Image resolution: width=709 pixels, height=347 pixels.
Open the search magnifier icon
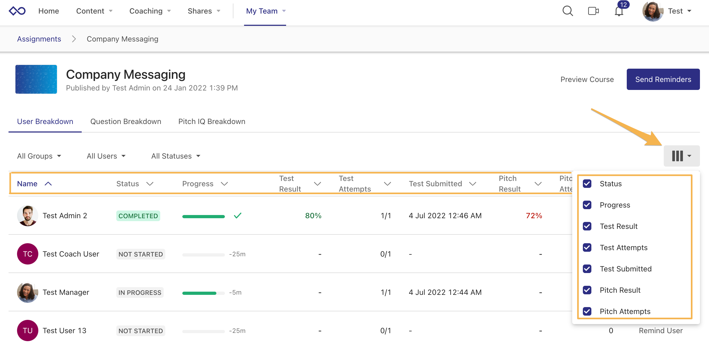(567, 11)
